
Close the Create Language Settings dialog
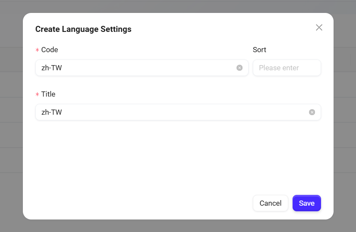coord(319,28)
